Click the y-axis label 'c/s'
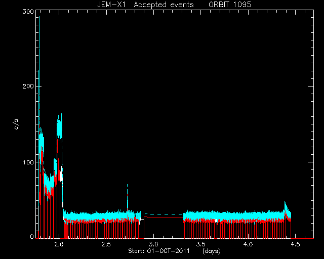This screenshot has width=324, height=259. click(16, 124)
